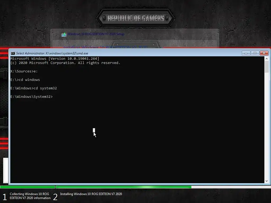Close the Administrator cmd.exe window
The image size is (271, 203).
(264, 53)
